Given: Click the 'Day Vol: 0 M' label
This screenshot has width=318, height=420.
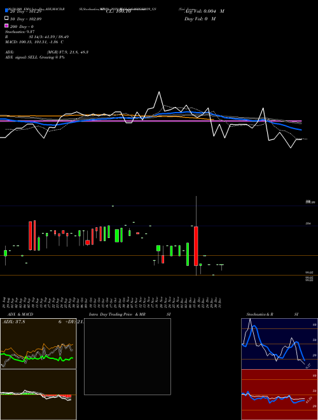Looking at the screenshot, I should tap(200, 18).
